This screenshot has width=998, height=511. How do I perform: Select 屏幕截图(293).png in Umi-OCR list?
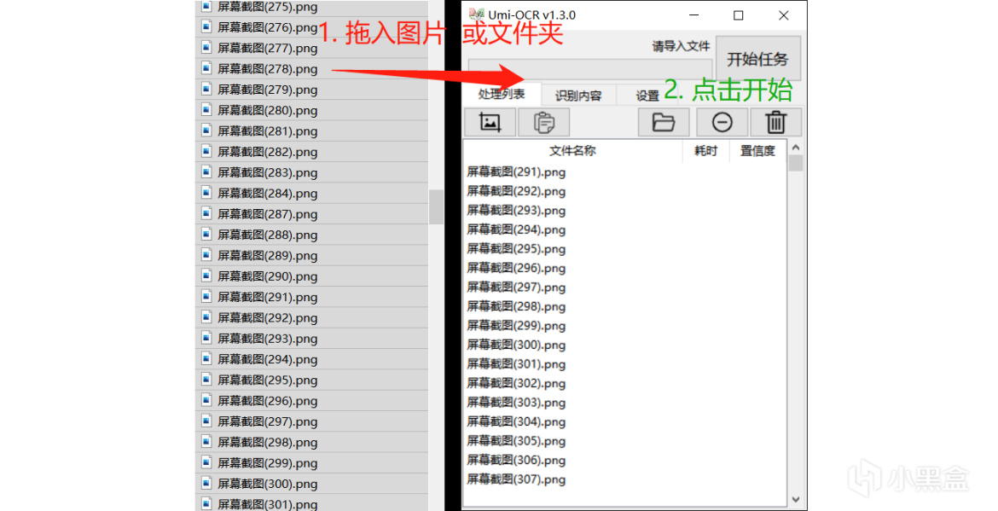click(516, 210)
